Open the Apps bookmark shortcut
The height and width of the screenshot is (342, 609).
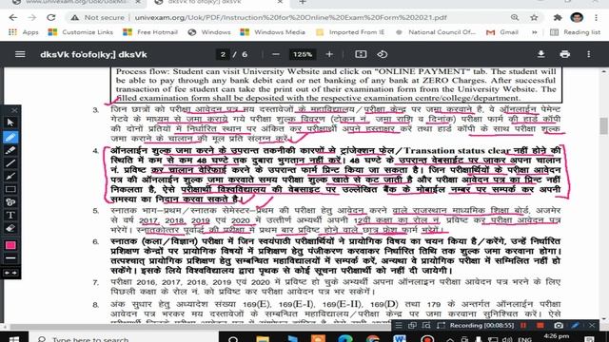[x=23, y=32]
